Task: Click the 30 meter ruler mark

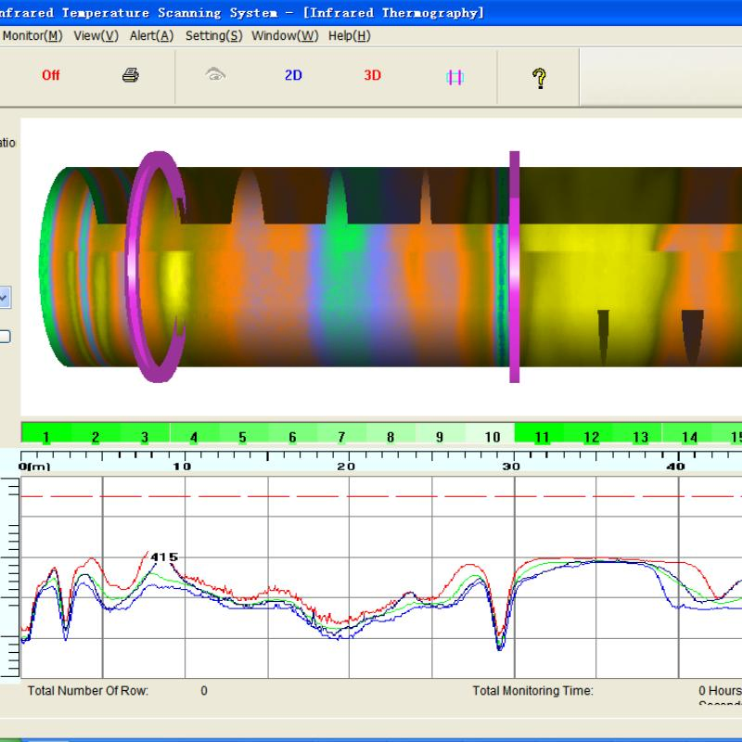Action: pos(511,467)
